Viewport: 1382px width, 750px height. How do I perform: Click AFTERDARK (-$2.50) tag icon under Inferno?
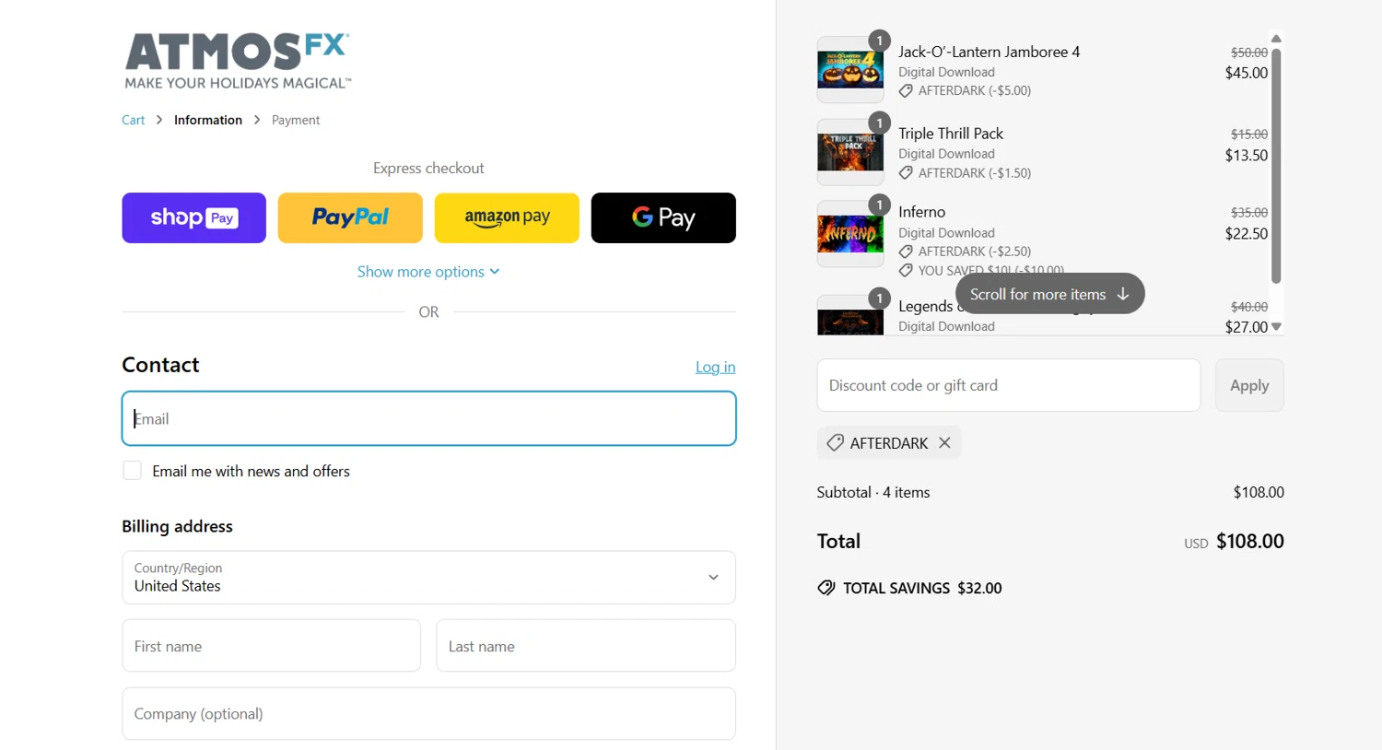[x=906, y=252]
